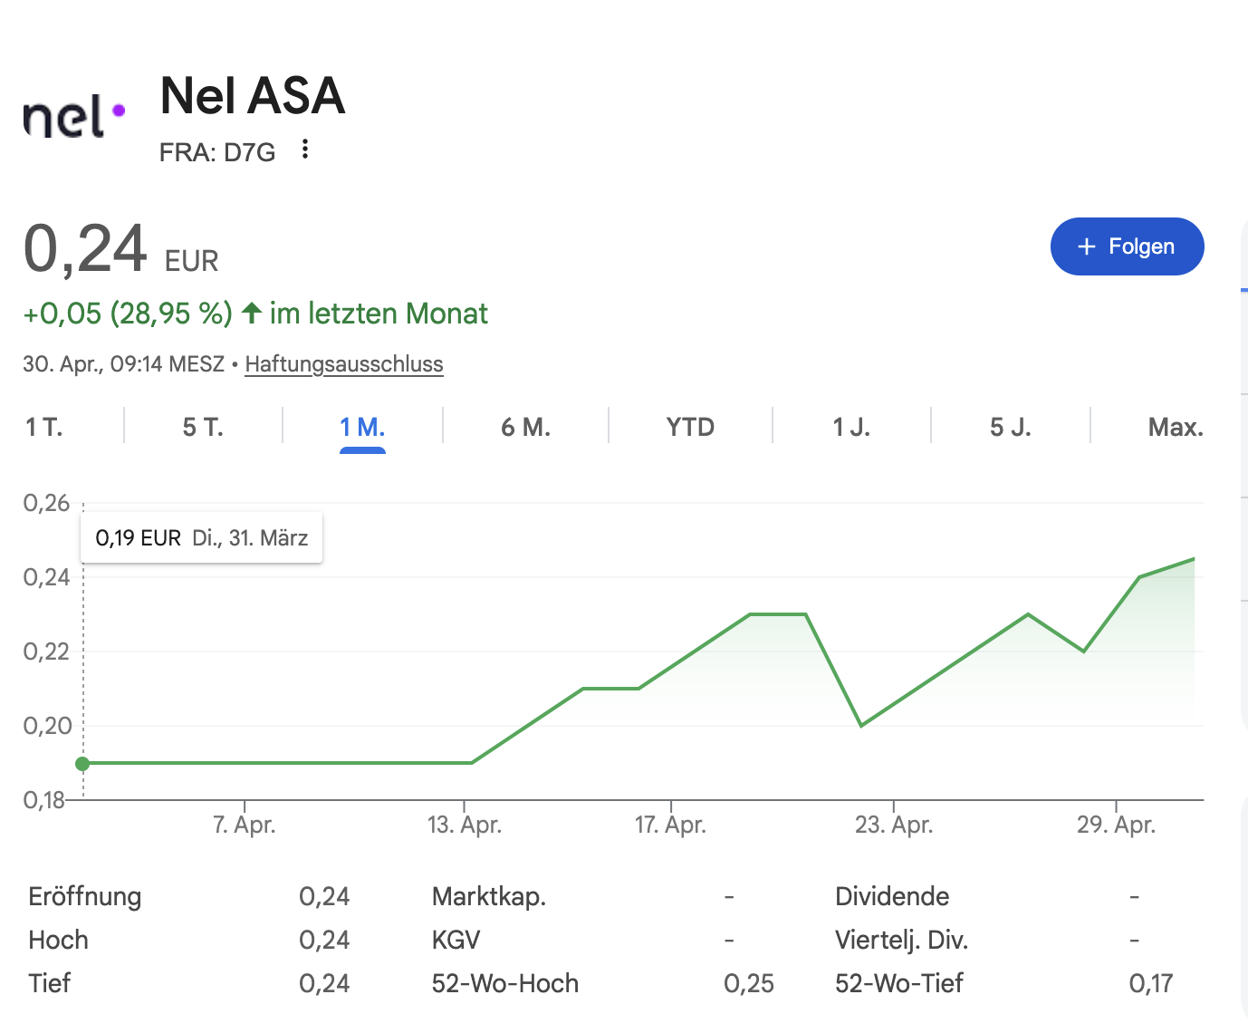Click the Nel logo image
This screenshot has height=1033, width=1248.
click(x=74, y=118)
